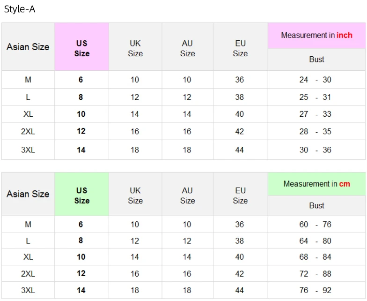Select the "Bust" subheader under cm measurement
Image resolution: width=367 pixels, height=301 pixels.
coord(316,205)
